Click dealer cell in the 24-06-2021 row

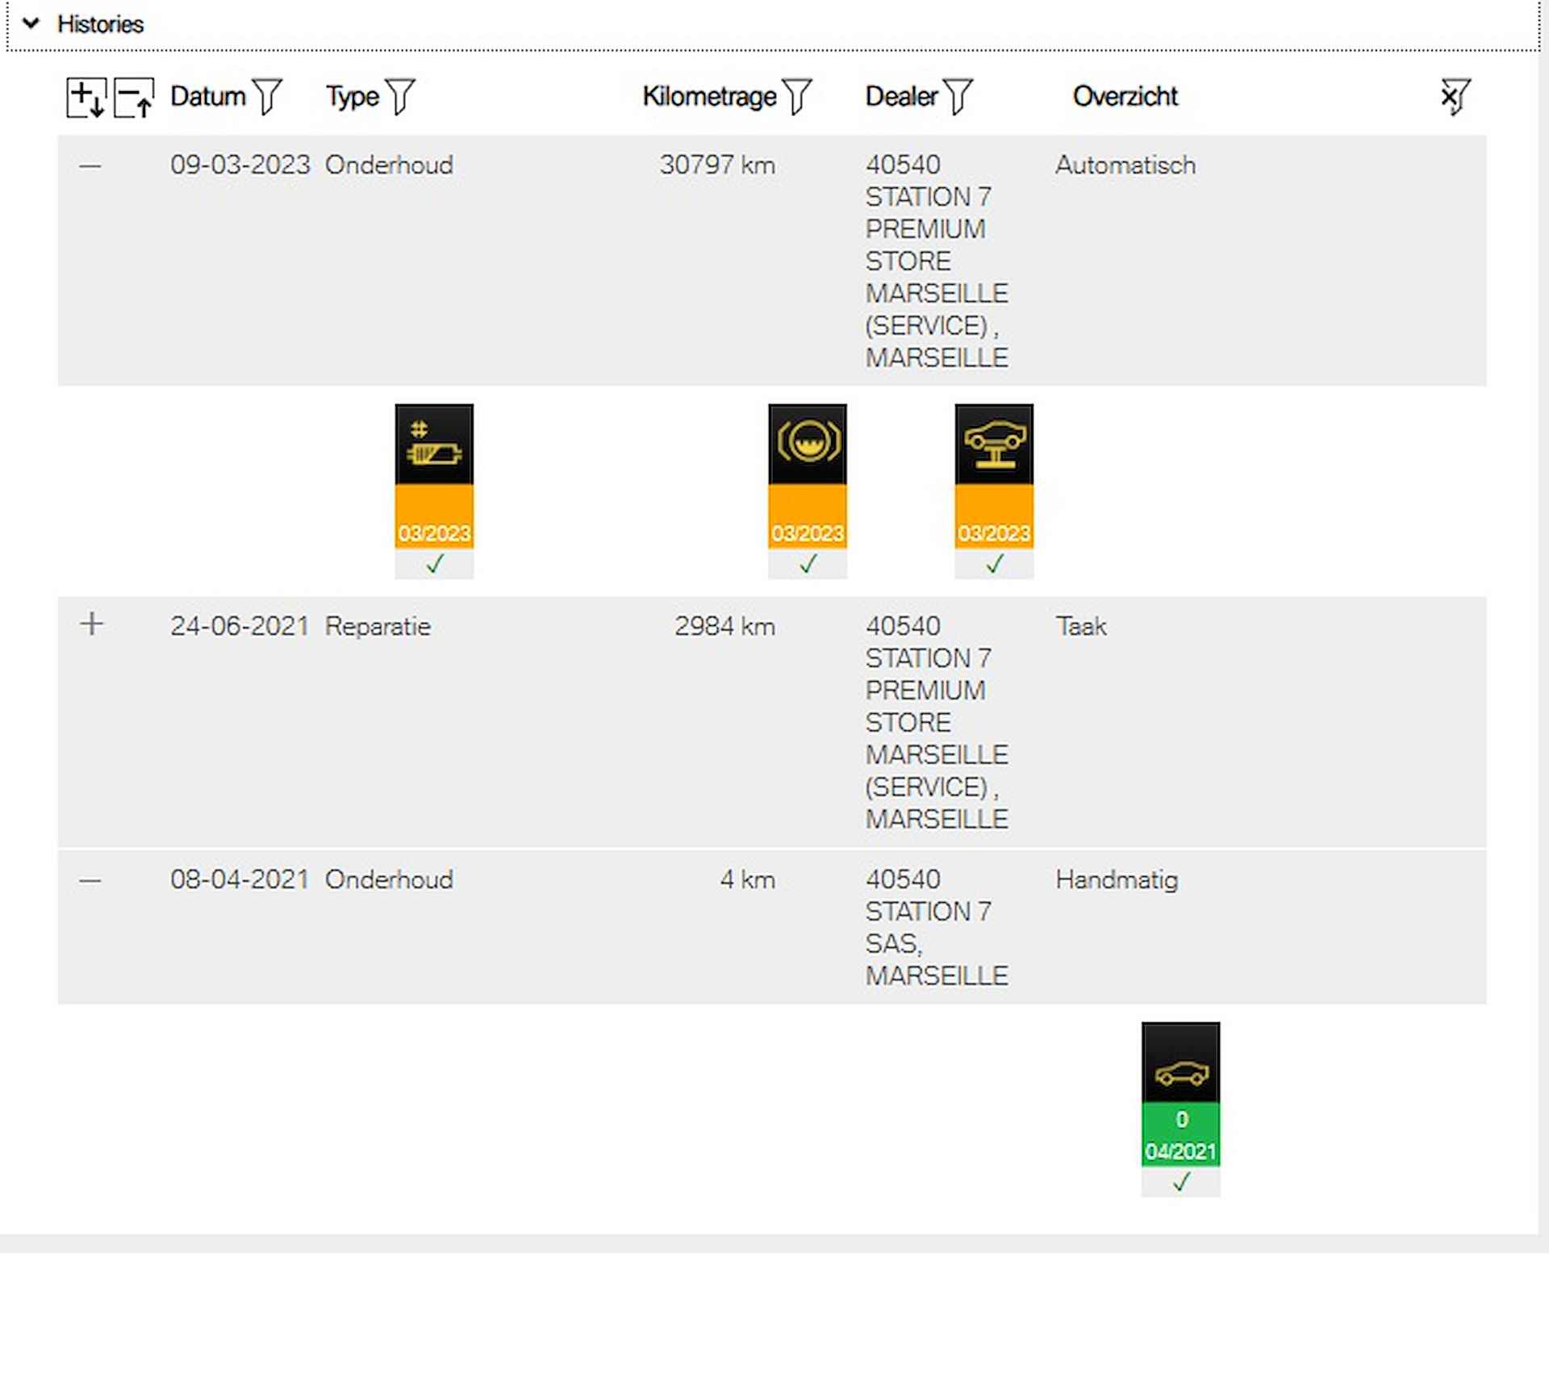click(937, 723)
